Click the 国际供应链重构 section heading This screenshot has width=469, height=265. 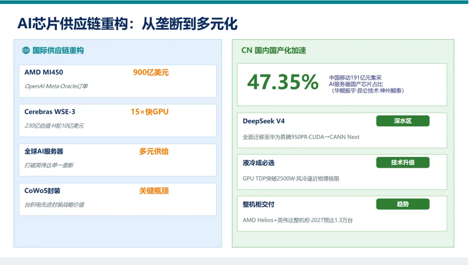[58, 50]
